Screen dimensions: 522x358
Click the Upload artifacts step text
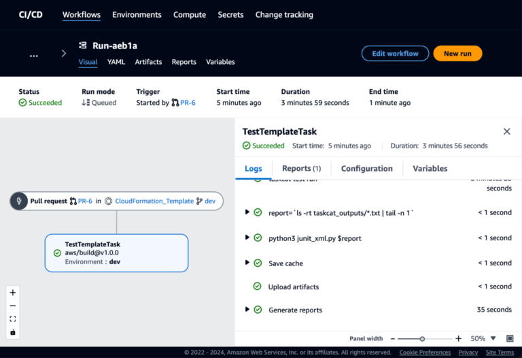click(x=294, y=287)
